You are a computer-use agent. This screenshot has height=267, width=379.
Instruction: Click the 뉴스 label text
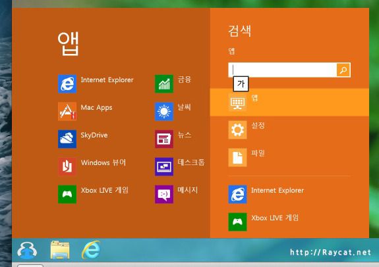coord(185,135)
